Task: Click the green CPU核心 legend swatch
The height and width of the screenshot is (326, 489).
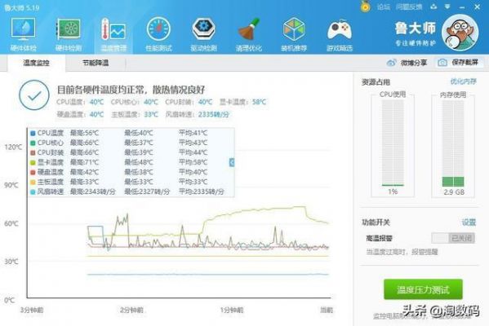Action: tap(33, 143)
